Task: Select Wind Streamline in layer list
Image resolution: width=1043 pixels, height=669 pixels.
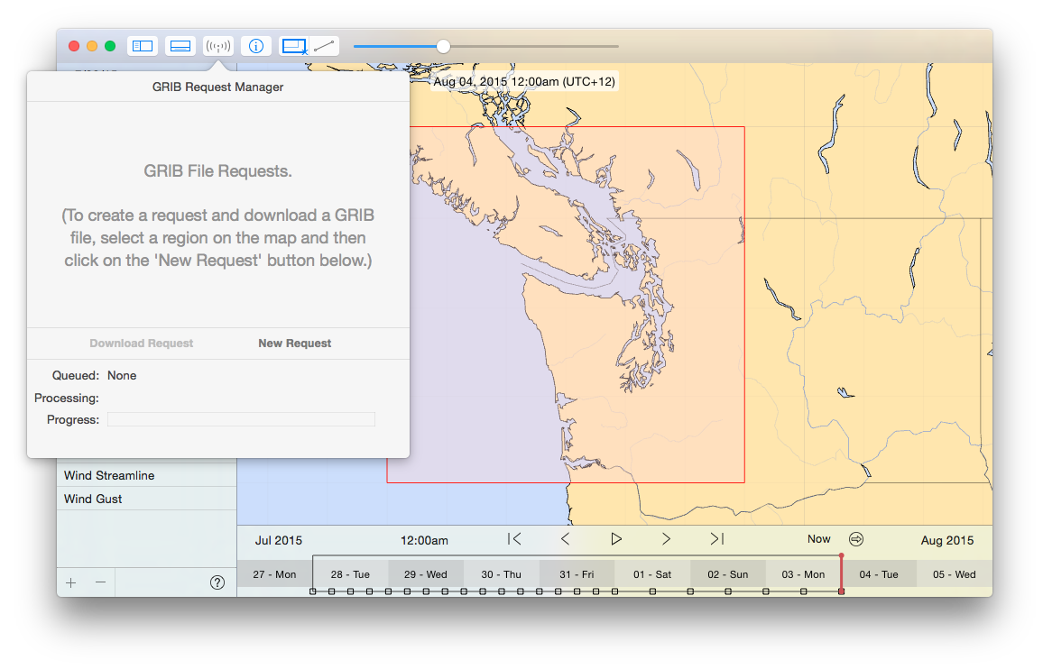Action: [109, 475]
